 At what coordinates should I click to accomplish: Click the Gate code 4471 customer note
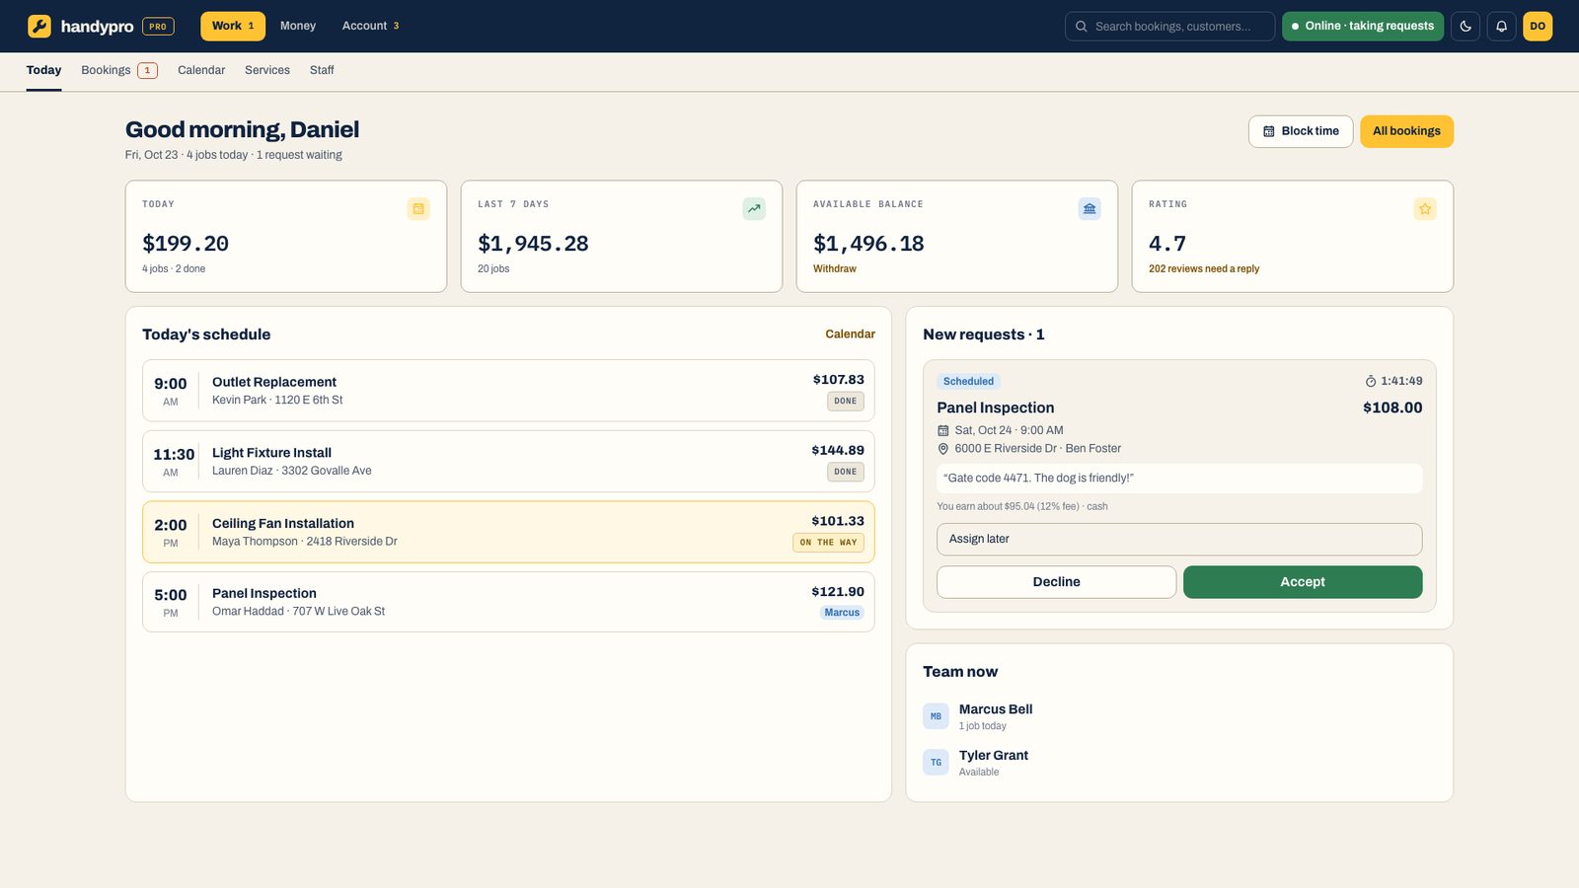click(1179, 478)
